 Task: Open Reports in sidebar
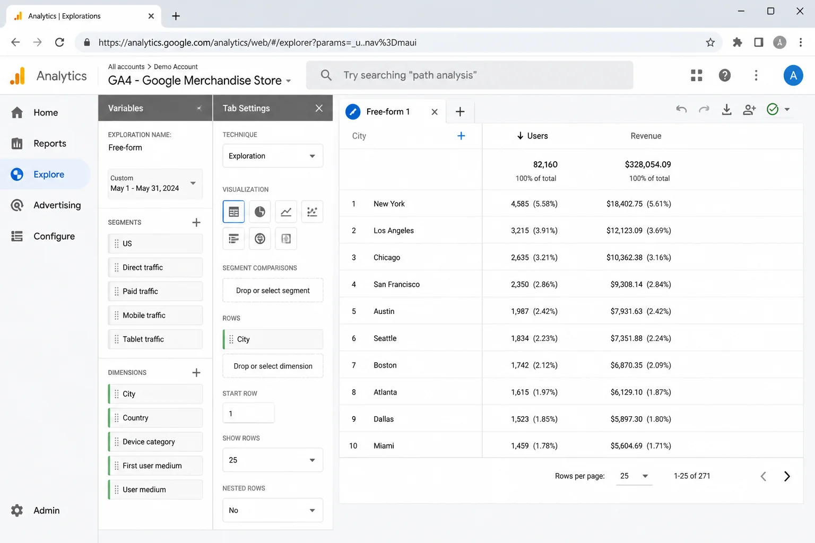pyautogui.click(x=46, y=143)
